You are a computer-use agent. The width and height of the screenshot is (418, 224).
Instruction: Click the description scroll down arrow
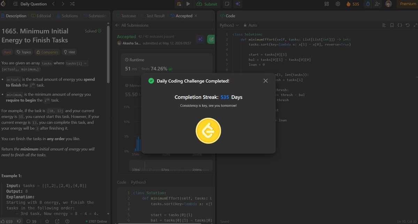point(108,214)
